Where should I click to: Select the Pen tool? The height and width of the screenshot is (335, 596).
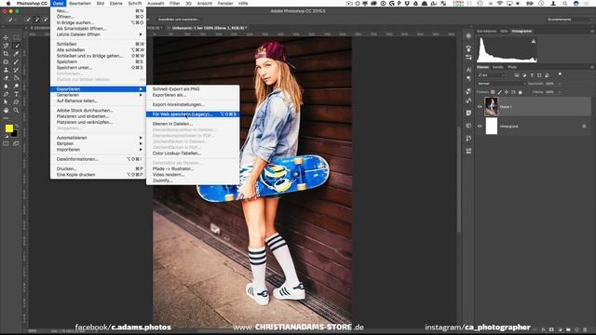[x=6, y=94]
